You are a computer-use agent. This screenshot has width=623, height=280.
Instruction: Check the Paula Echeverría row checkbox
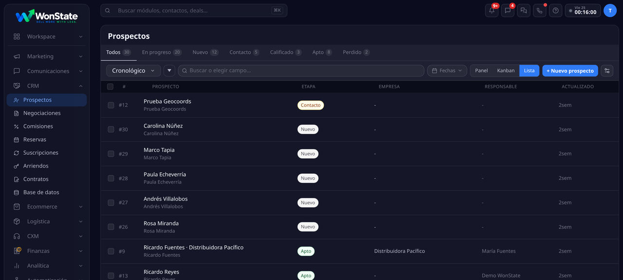coord(111,178)
